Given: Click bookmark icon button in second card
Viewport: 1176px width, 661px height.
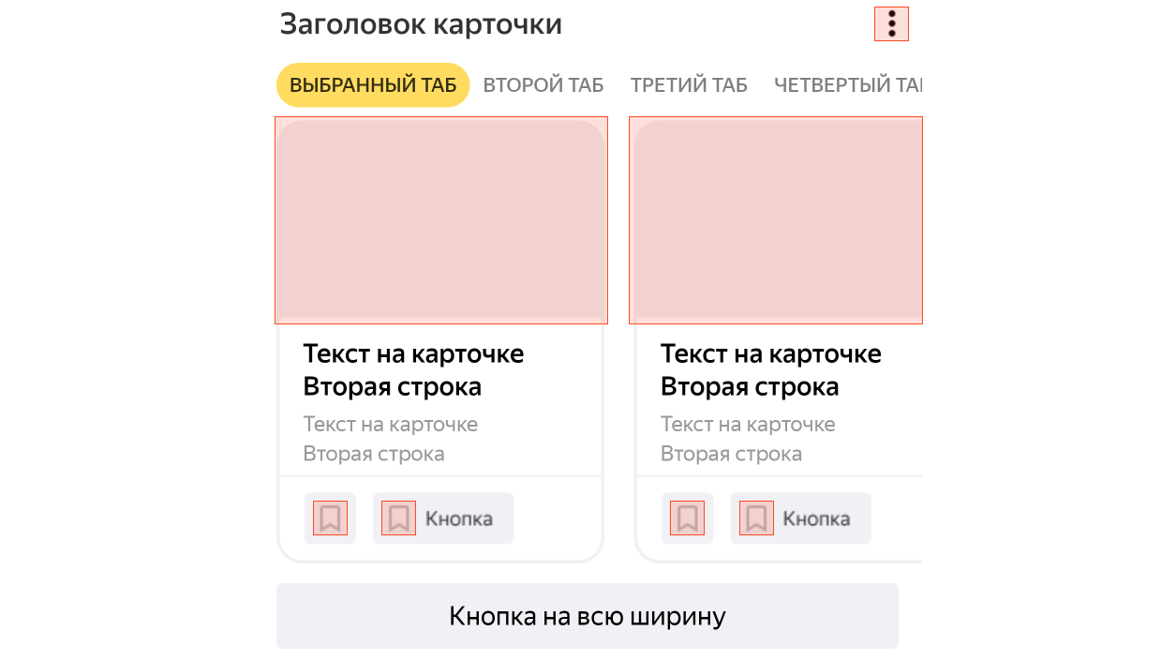Looking at the screenshot, I should (687, 518).
